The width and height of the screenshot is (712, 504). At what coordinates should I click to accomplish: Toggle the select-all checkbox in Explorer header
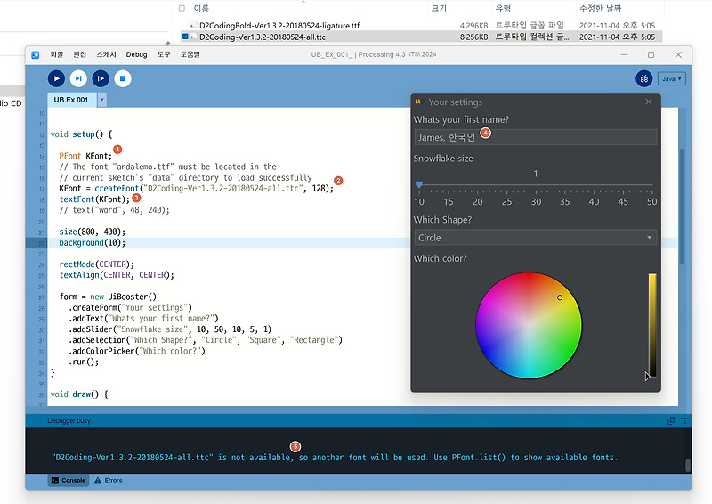tap(182, 8)
